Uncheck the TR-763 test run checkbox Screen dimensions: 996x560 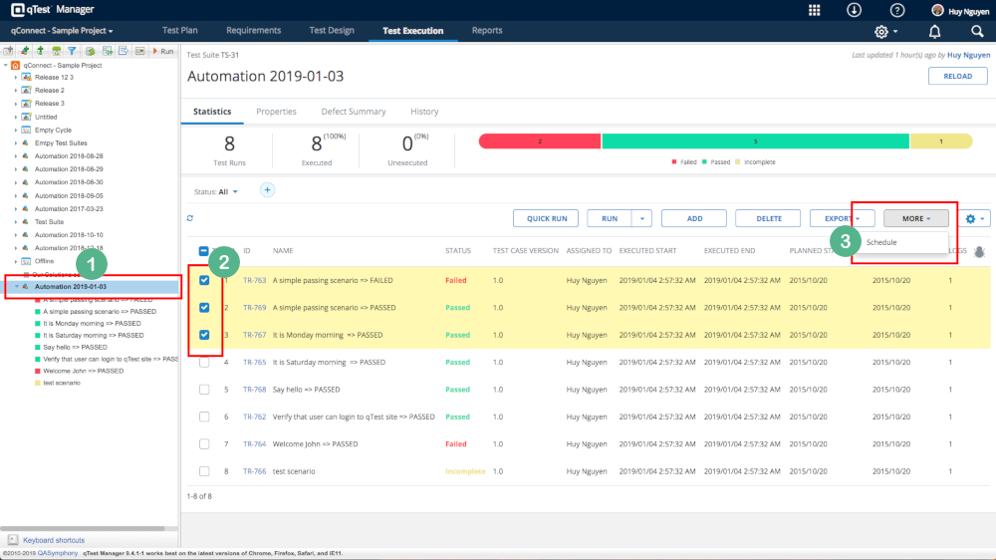click(x=204, y=281)
